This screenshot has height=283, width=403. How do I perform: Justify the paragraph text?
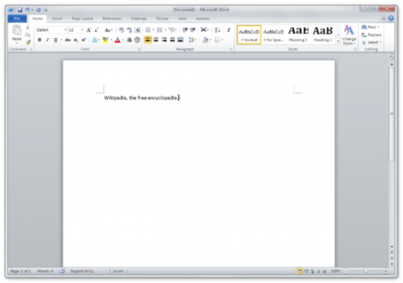[x=172, y=40]
